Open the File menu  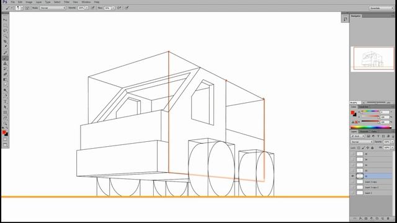pyautogui.click(x=12, y=2)
